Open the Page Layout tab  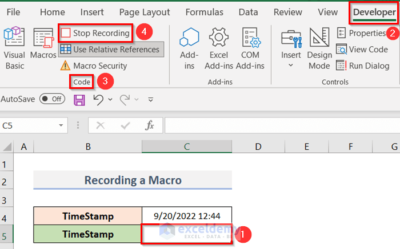pos(145,12)
